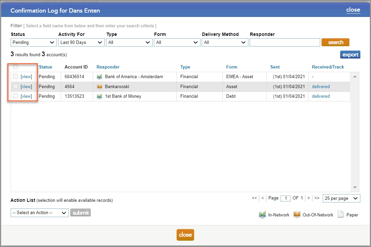Screen dimensions: 371x247
Task: Sort by the Sent column header
Action: (275, 67)
